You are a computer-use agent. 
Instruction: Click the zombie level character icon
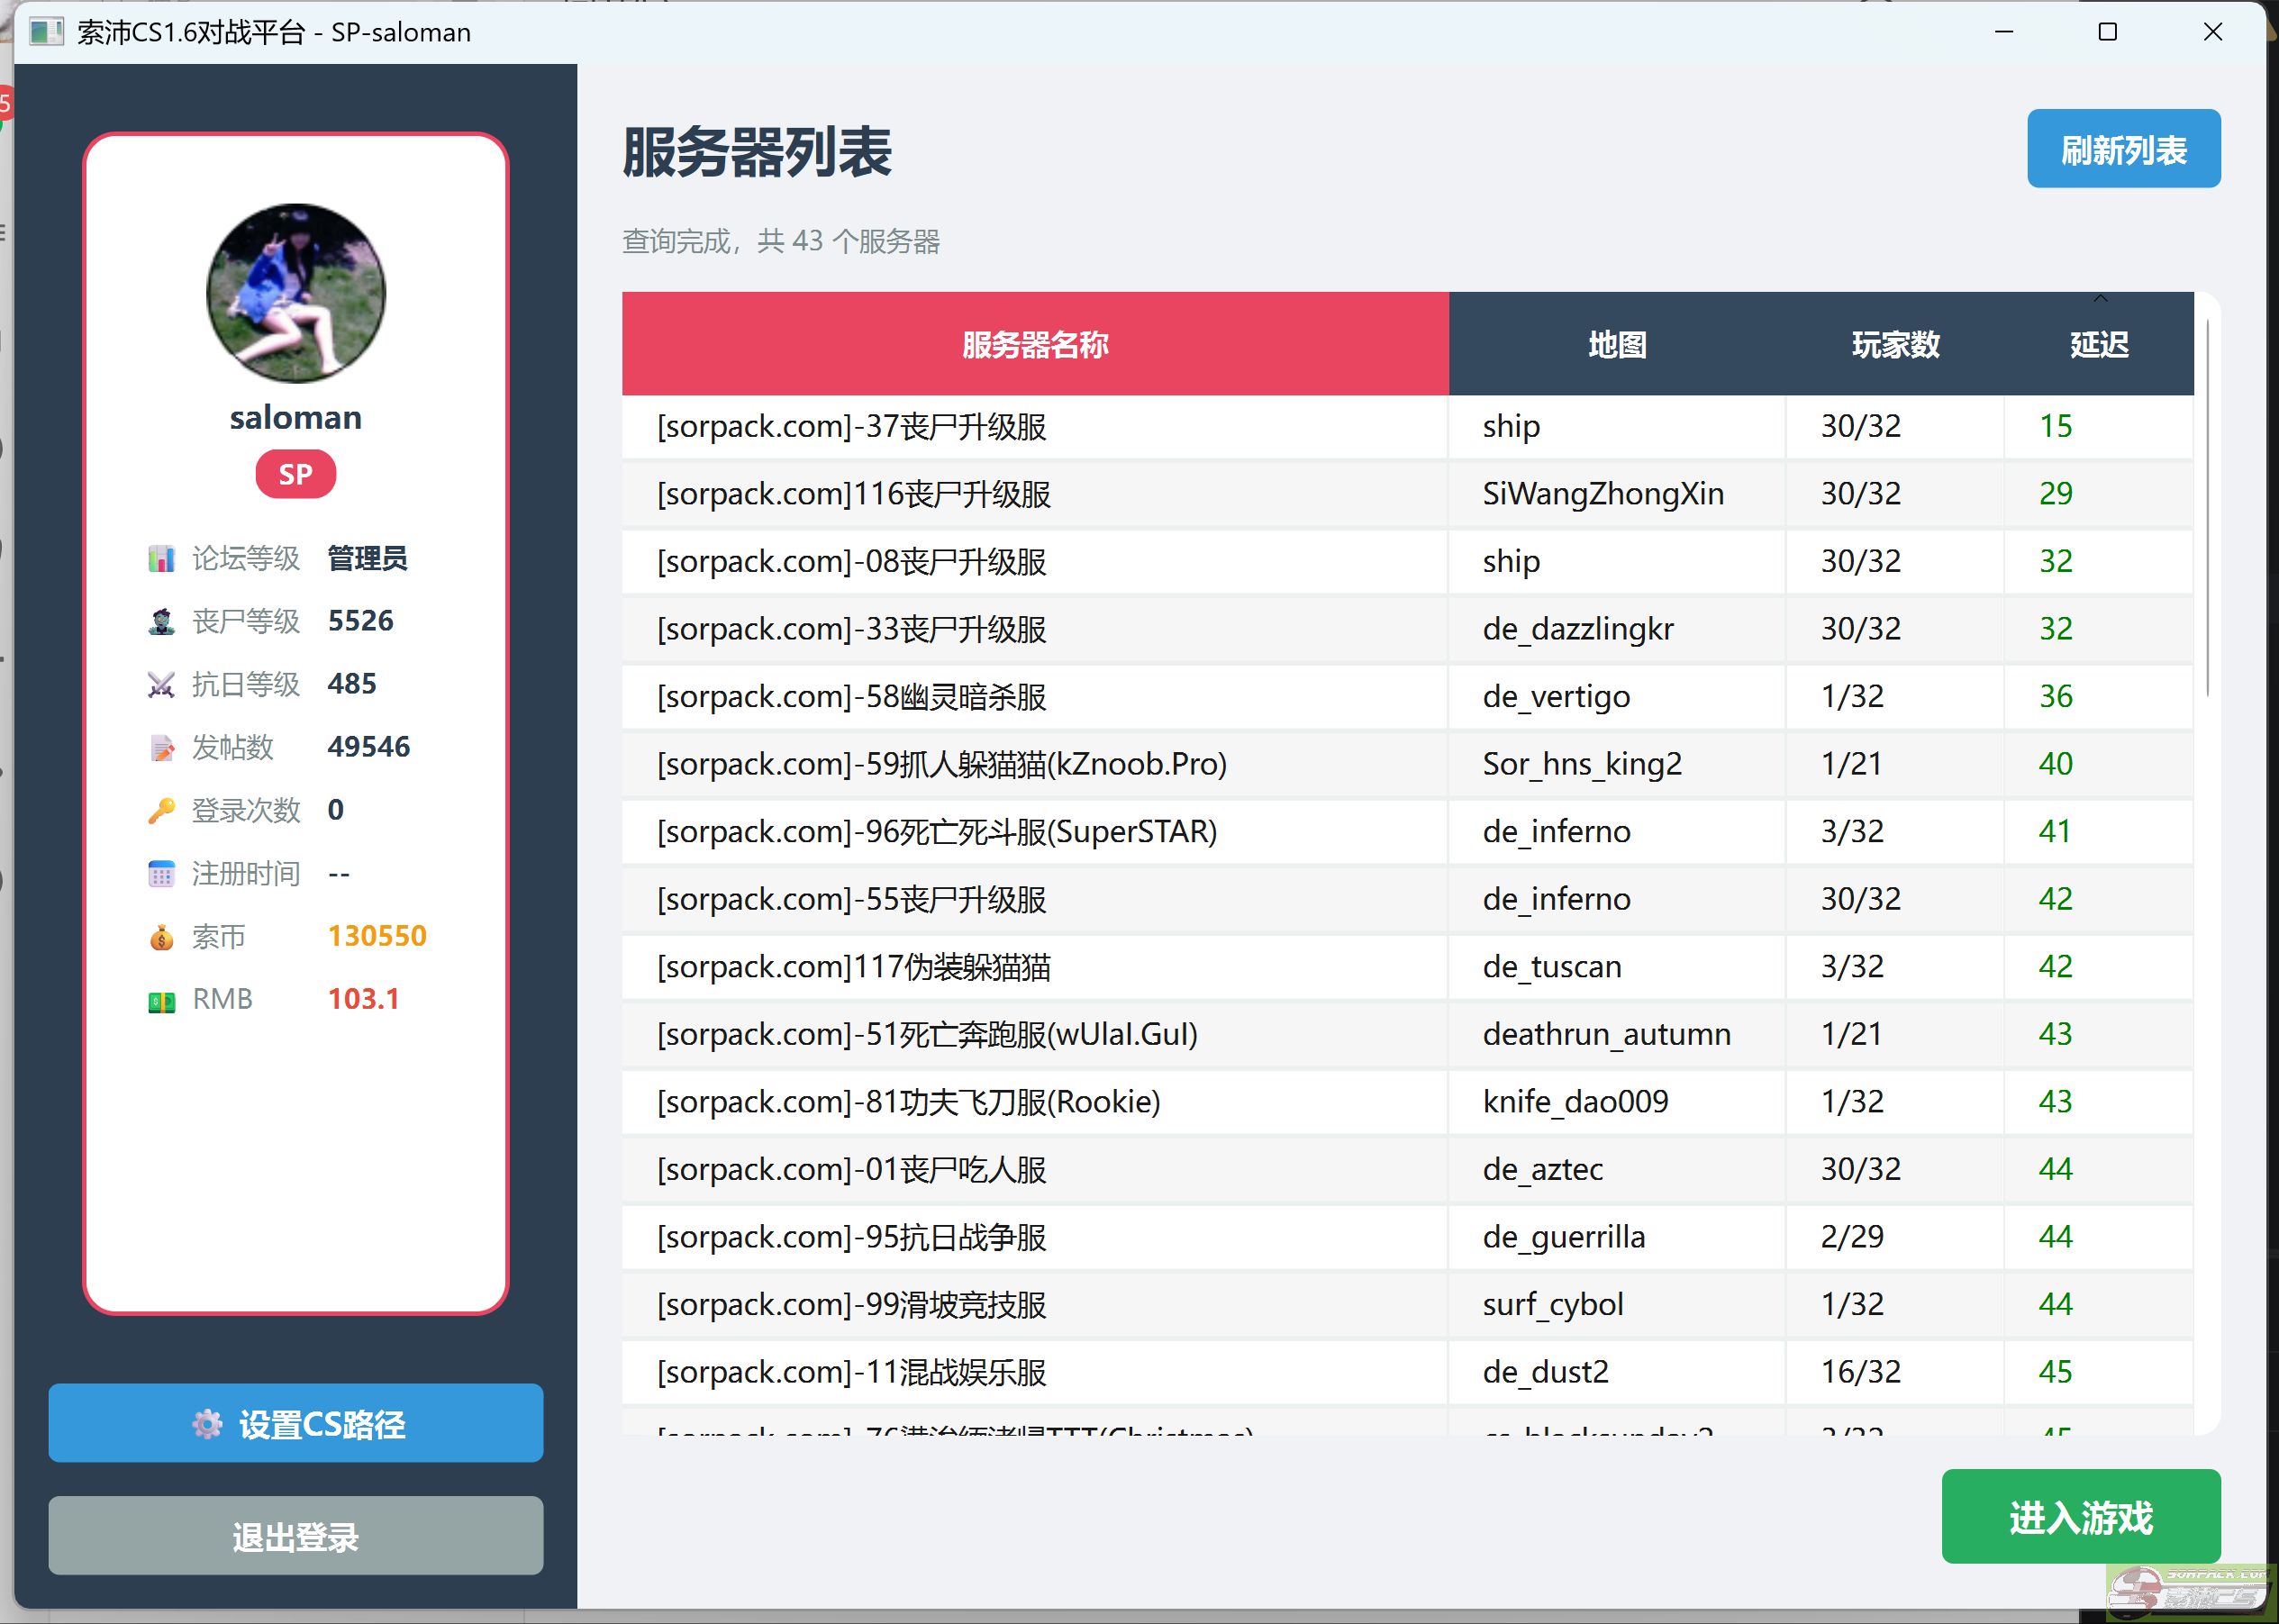pos(161,622)
